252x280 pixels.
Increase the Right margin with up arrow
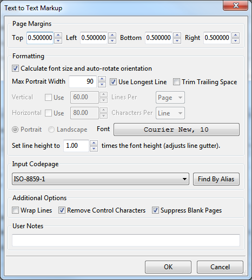pyautogui.click(x=235, y=35)
